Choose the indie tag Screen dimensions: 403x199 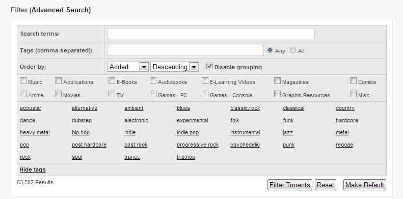tap(130, 133)
